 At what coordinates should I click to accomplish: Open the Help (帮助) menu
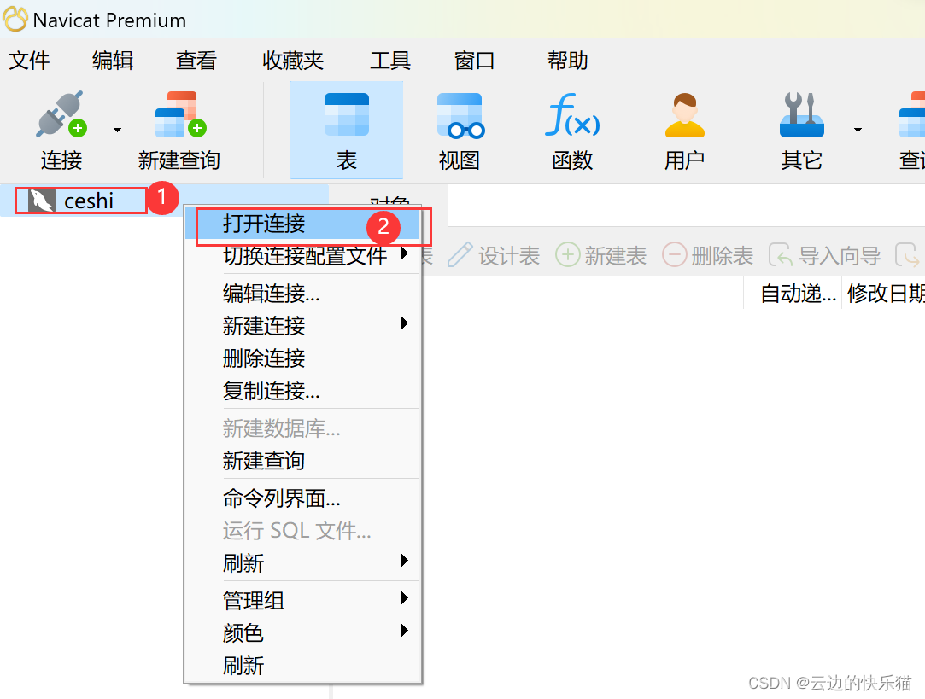[x=567, y=60]
